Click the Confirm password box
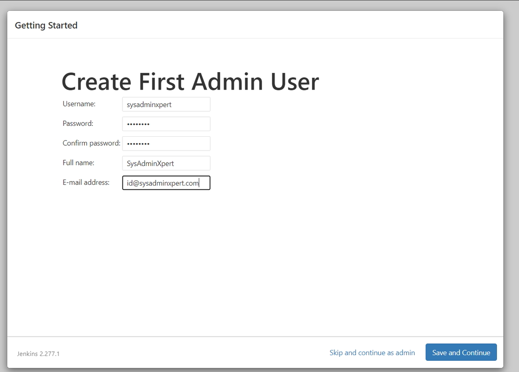The height and width of the screenshot is (372, 519). (x=166, y=143)
